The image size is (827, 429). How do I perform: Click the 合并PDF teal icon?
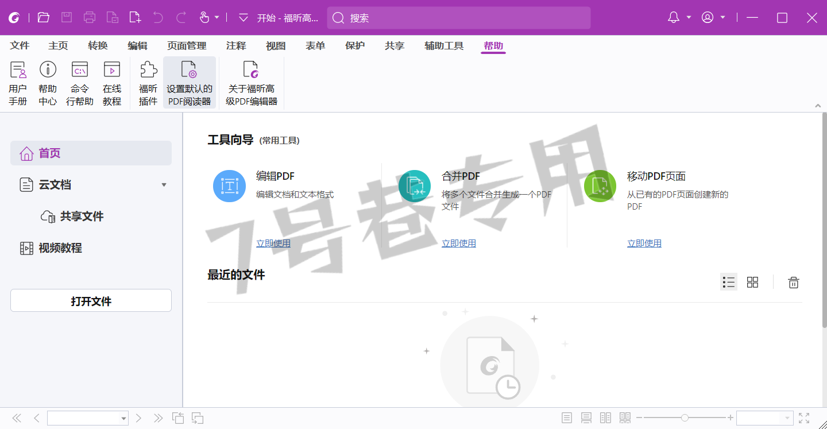[415, 185]
